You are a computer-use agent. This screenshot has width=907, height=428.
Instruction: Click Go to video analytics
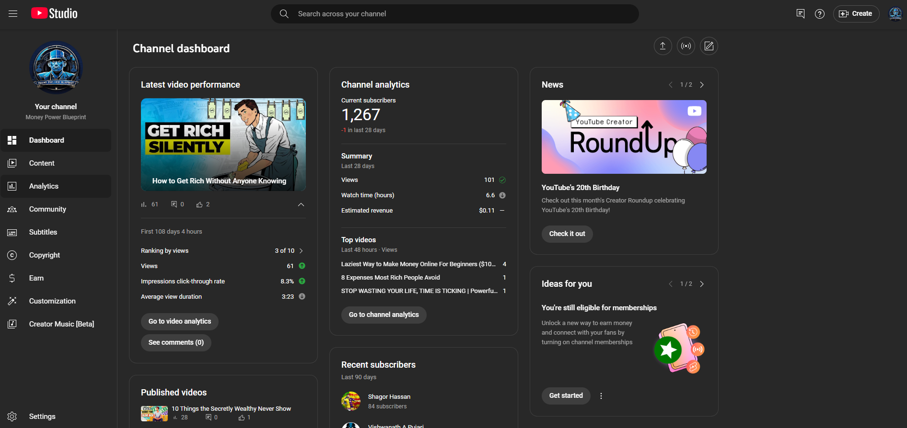[x=180, y=322]
